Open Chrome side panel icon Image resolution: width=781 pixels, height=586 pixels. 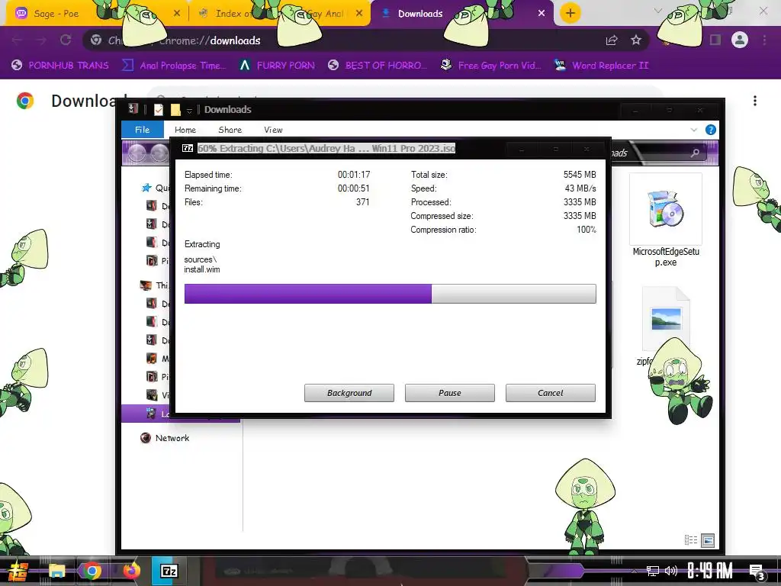click(715, 40)
